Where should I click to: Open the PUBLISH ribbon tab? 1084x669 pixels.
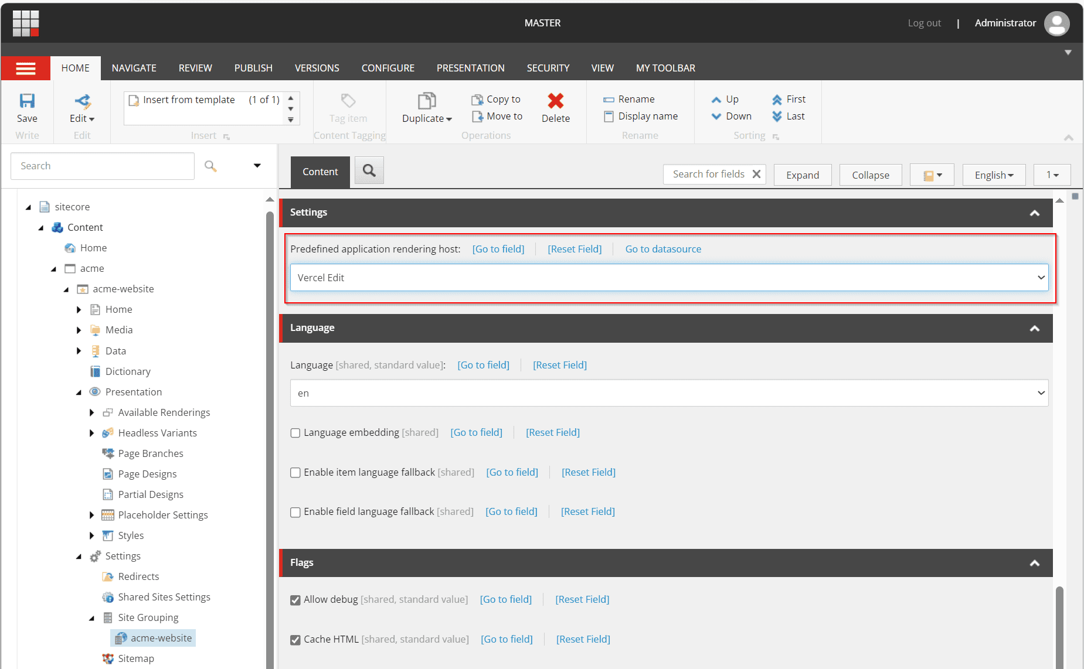tap(253, 68)
